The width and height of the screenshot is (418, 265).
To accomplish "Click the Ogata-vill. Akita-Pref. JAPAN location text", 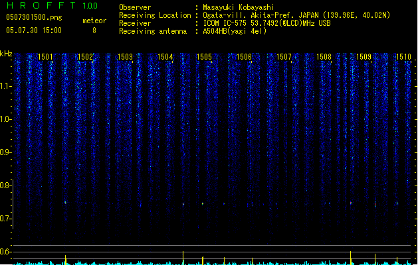I will coord(296,15).
